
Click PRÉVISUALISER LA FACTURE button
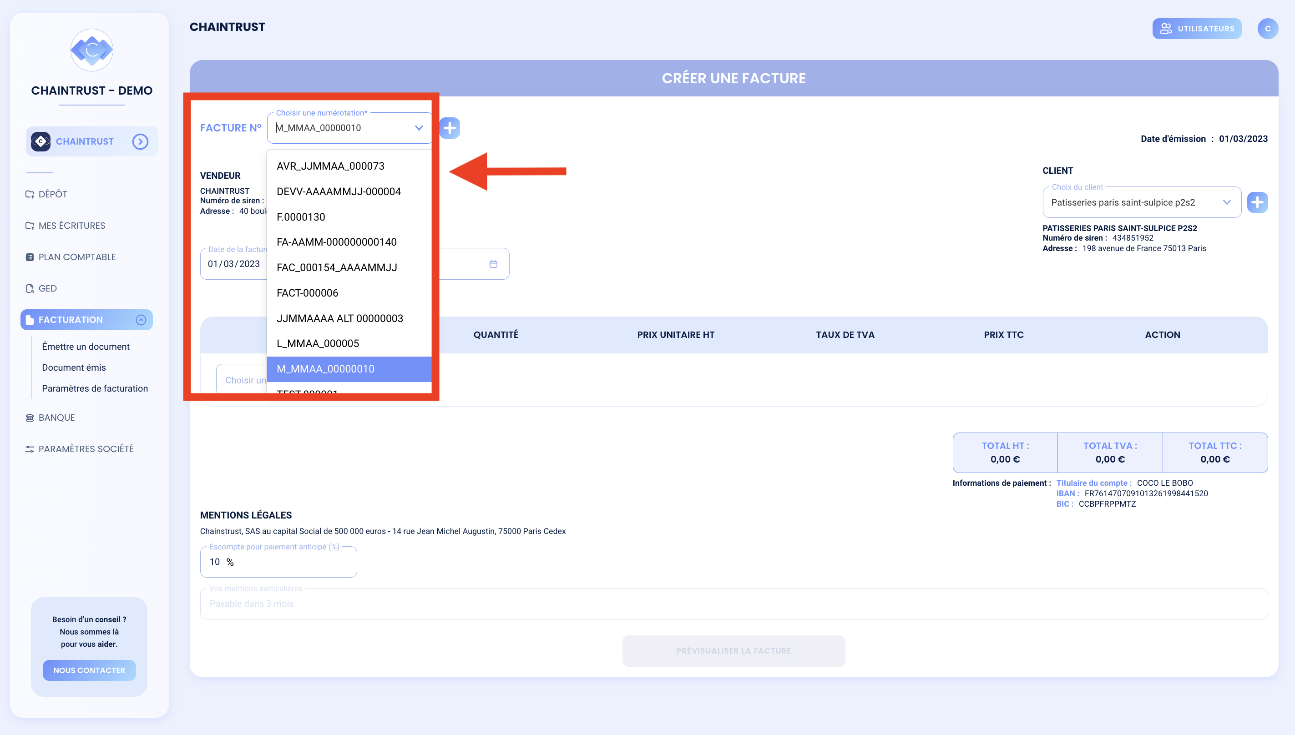coord(733,651)
